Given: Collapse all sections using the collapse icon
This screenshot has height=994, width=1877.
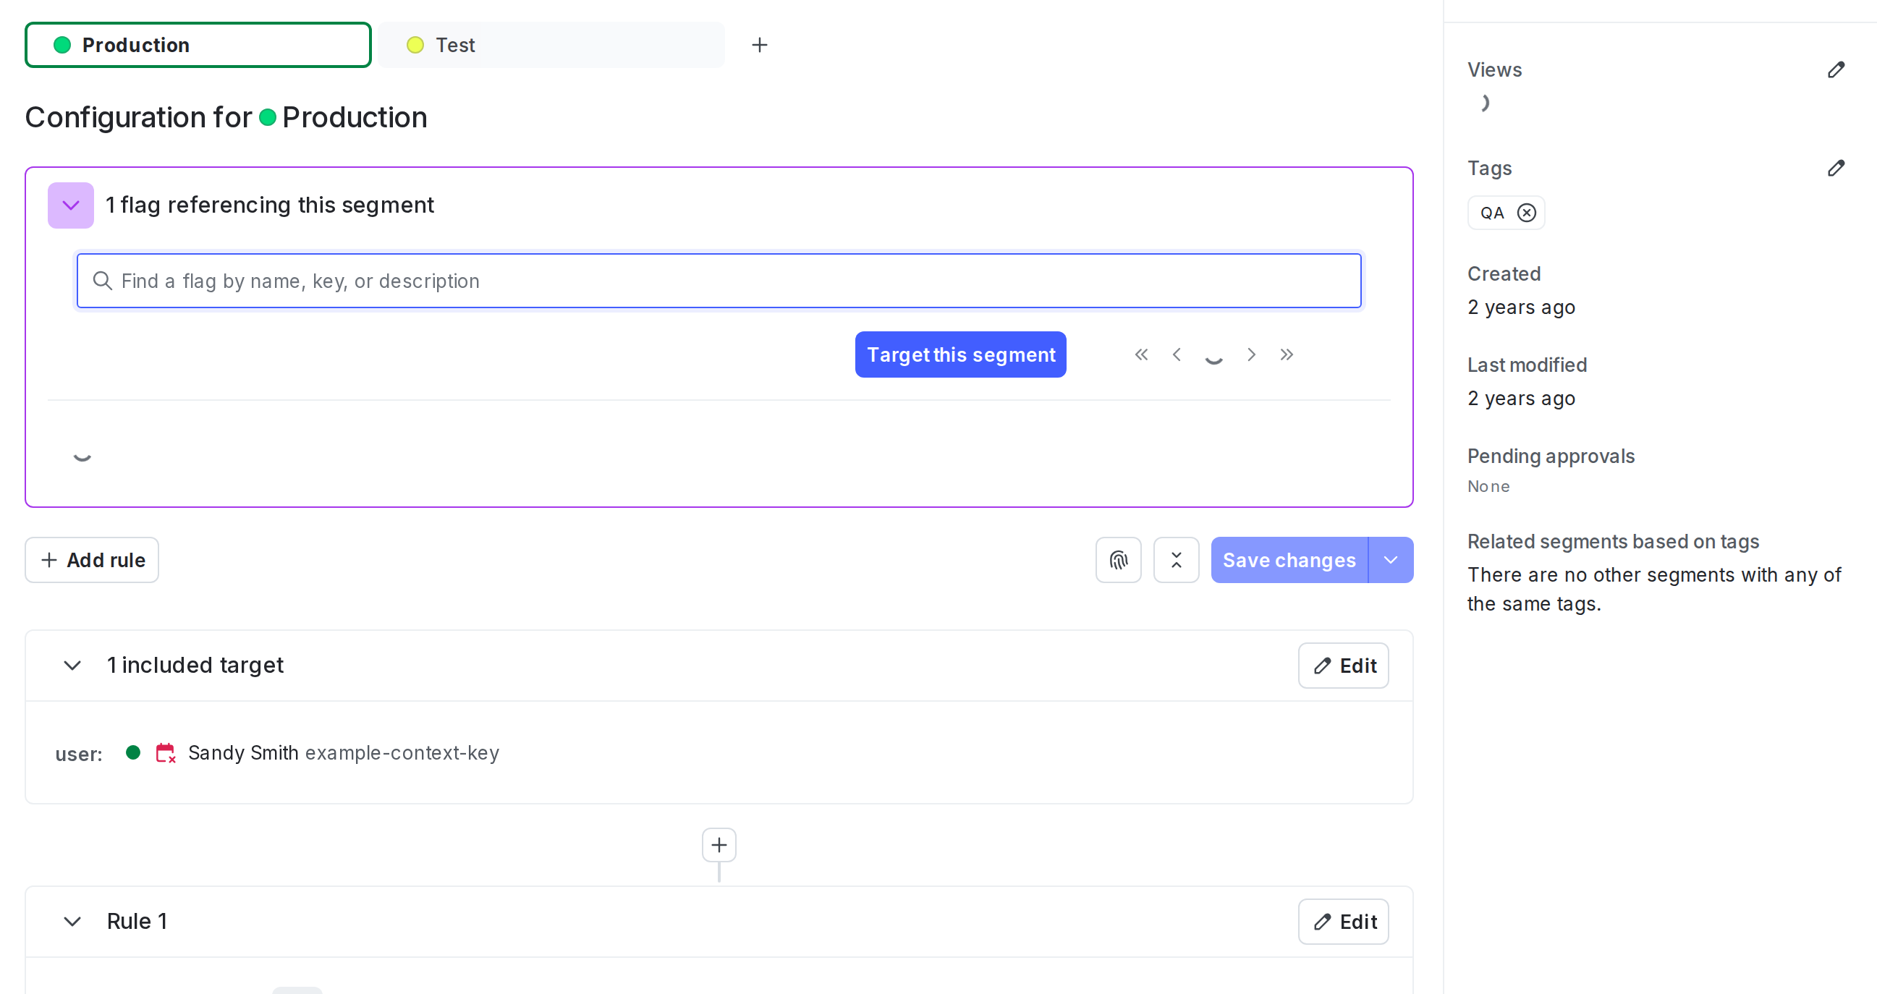Looking at the screenshot, I should click(1176, 560).
